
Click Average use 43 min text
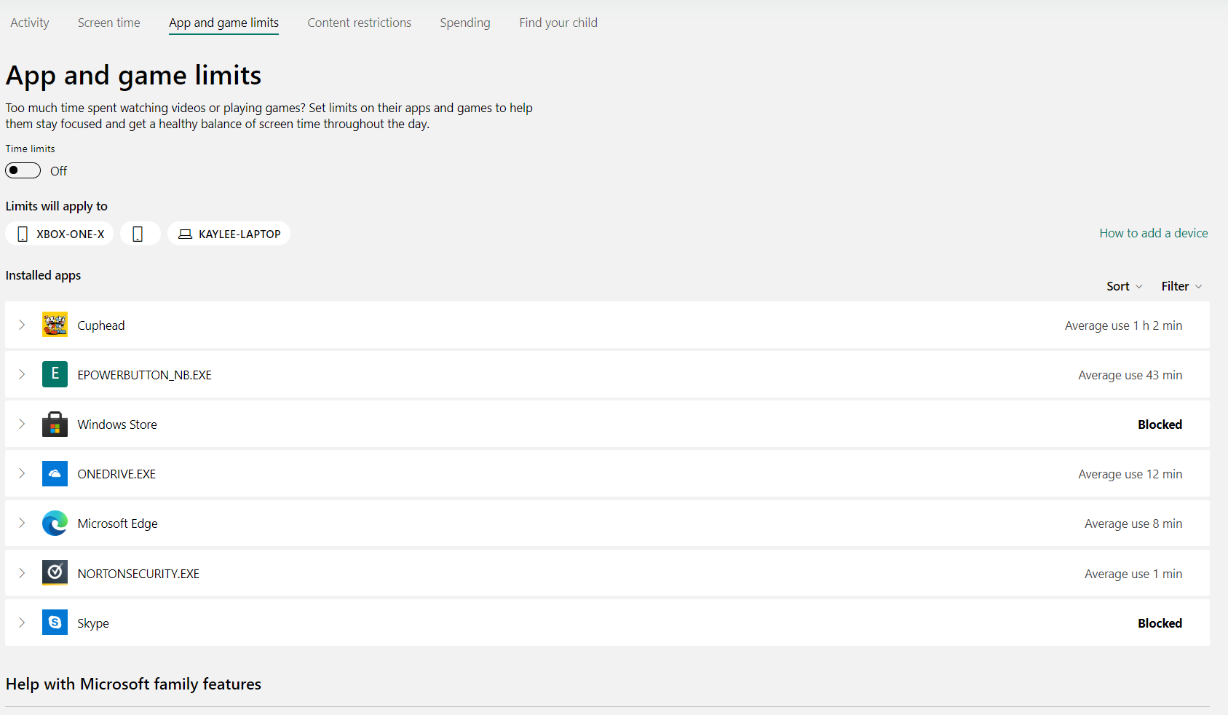point(1130,375)
